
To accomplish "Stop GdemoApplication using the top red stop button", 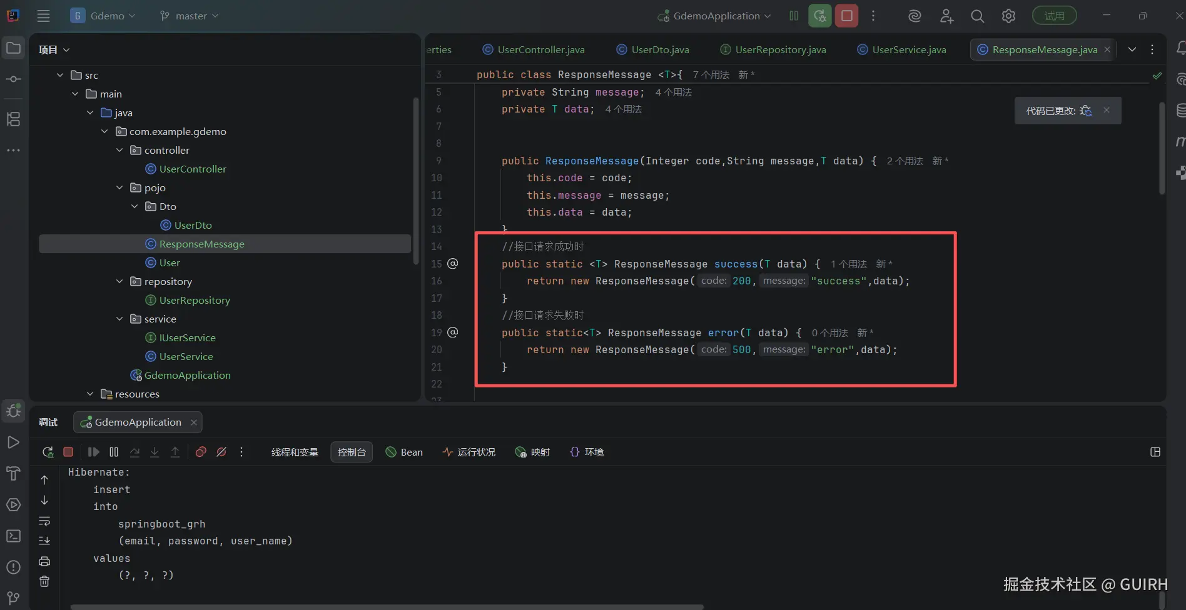I will (x=847, y=16).
